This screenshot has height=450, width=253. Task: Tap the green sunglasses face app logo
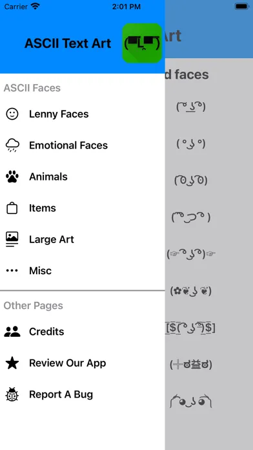coord(142,43)
